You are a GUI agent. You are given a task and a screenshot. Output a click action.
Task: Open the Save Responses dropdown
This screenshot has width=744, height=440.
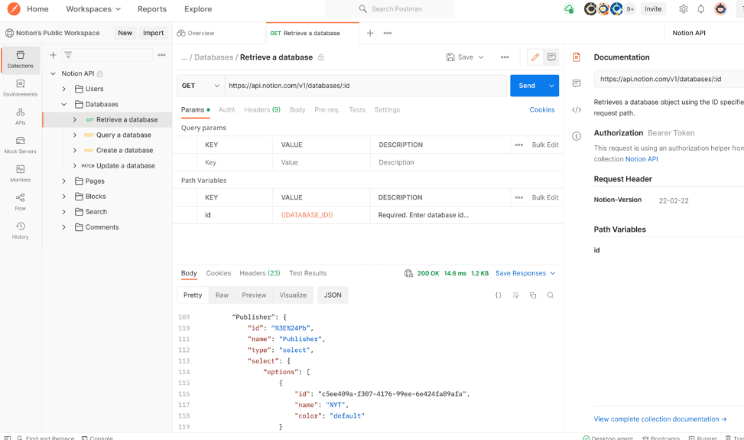pyautogui.click(x=525, y=273)
